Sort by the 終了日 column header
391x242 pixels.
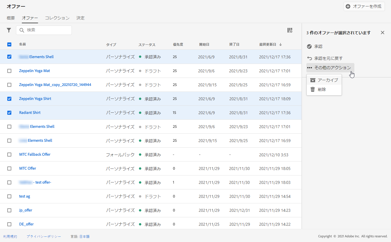tap(234, 45)
